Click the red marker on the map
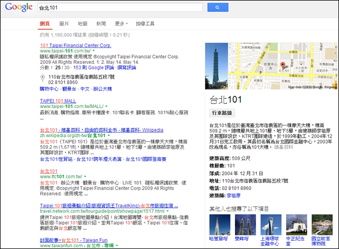339x249 pixels. [282, 66]
